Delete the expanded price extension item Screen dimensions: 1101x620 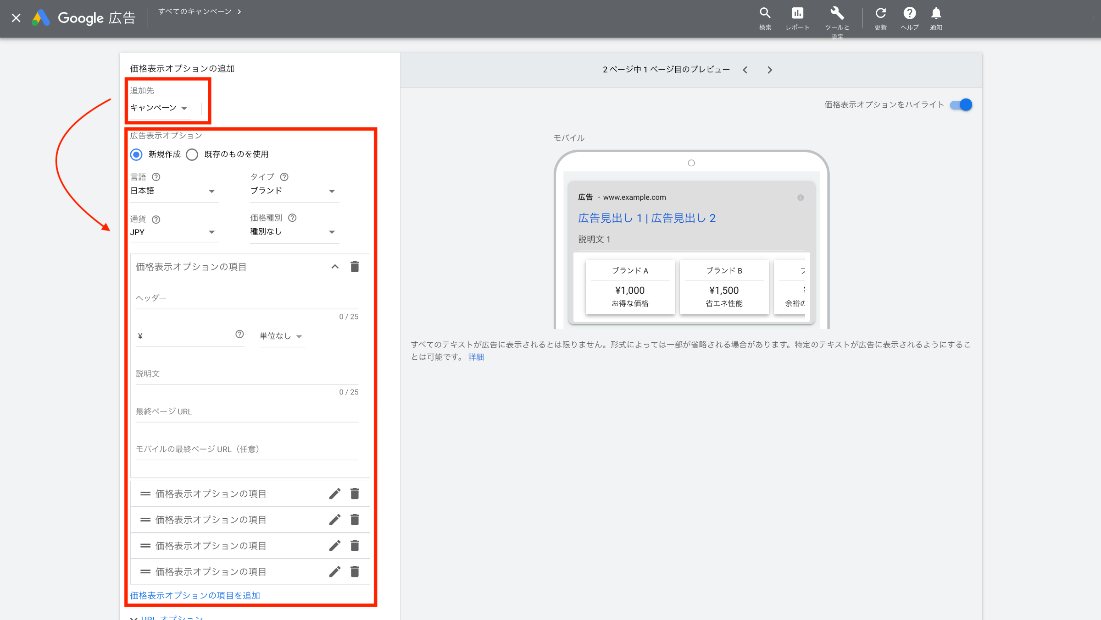pyautogui.click(x=355, y=267)
